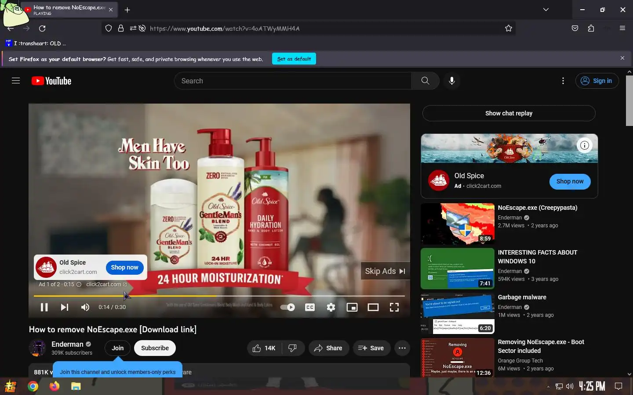Click Show chat replay
This screenshot has height=395, width=633.
click(509, 113)
